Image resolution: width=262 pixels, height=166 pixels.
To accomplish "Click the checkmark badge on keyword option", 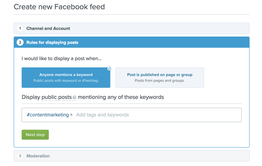I will point(109,68).
